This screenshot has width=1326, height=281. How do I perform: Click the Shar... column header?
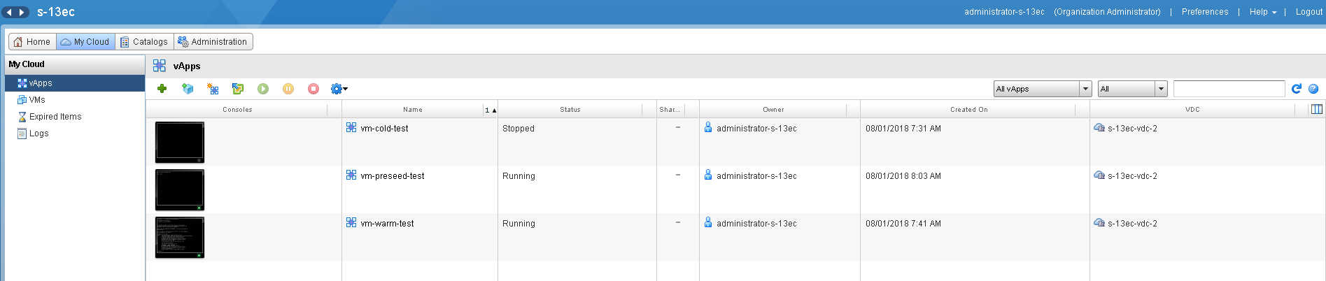(670, 109)
